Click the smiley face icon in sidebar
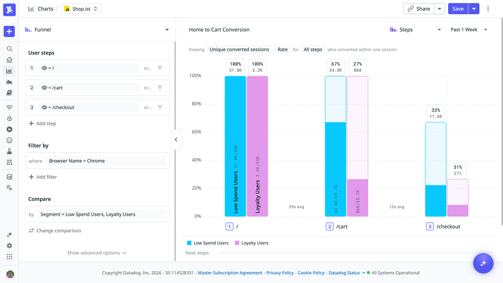Viewport: 503px width, 283px height. point(9,140)
